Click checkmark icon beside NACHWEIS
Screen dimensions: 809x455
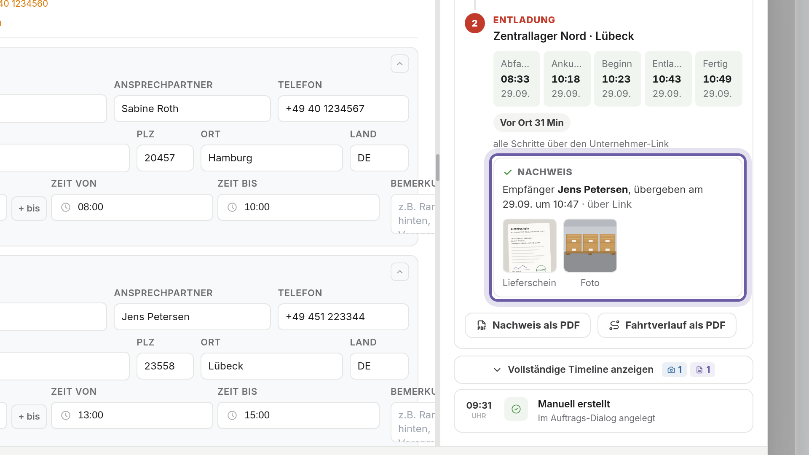[508, 172]
